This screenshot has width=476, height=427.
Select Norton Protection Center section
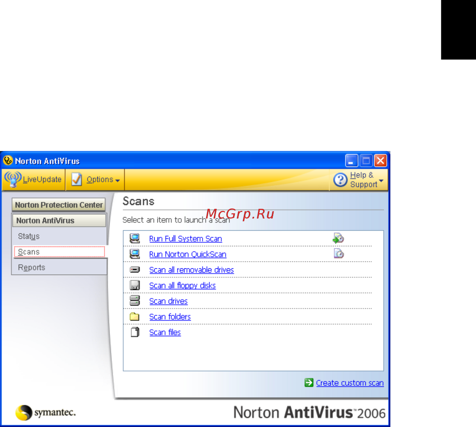coord(59,205)
